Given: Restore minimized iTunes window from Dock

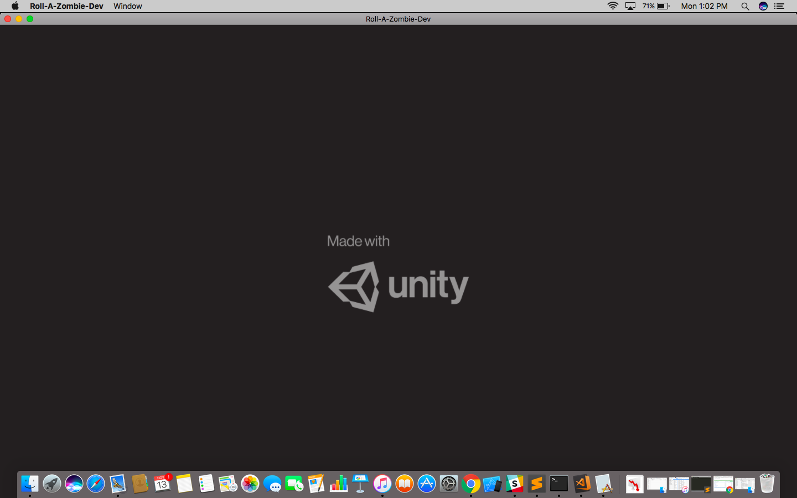Looking at the screenshot, I should point(679,484).
